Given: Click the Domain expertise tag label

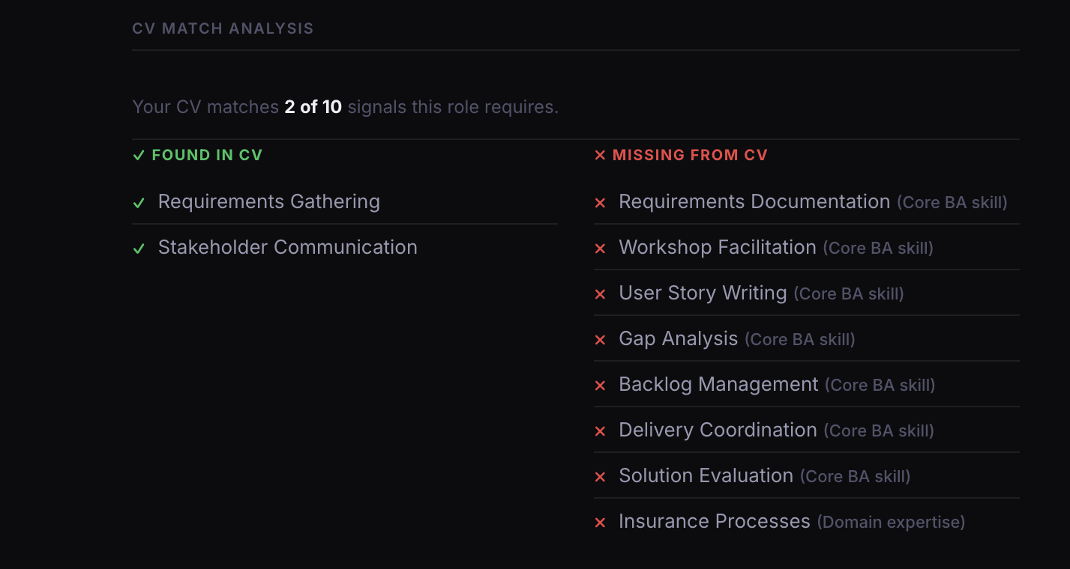Looking at the screenshot, I should (891, 523).
